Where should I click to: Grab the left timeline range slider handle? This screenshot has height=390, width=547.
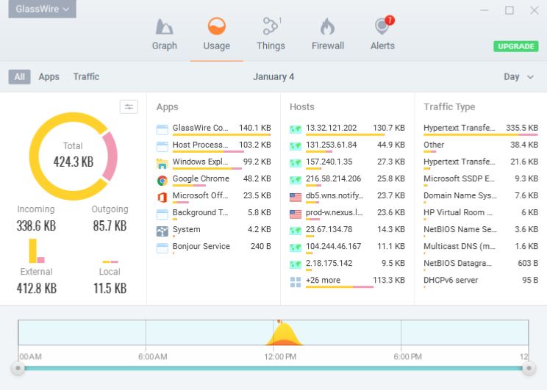(x=18, y=368)
